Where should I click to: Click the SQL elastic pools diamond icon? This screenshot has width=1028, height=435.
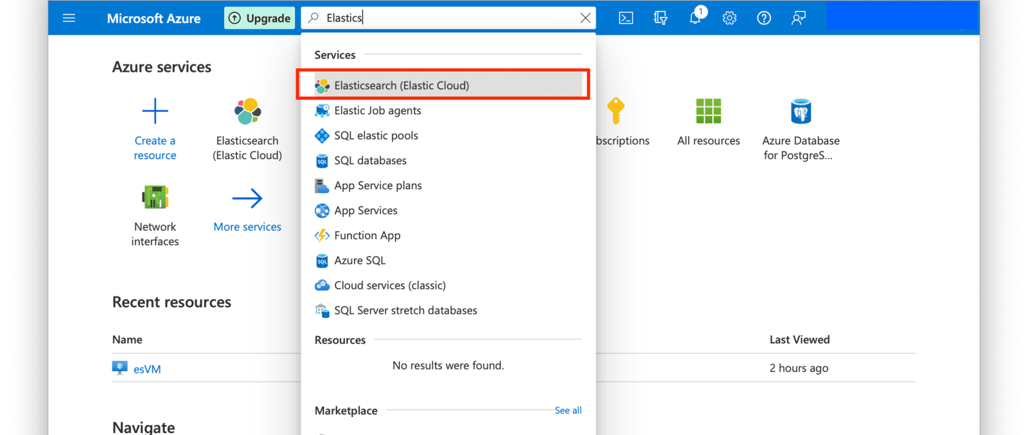pos(322,135)
